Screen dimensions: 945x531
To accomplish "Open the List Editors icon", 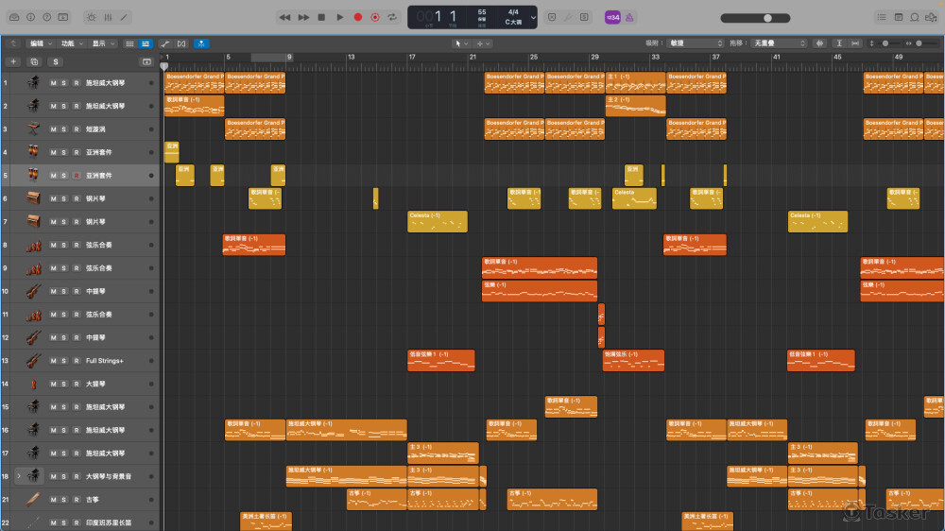I will [882, 17].
